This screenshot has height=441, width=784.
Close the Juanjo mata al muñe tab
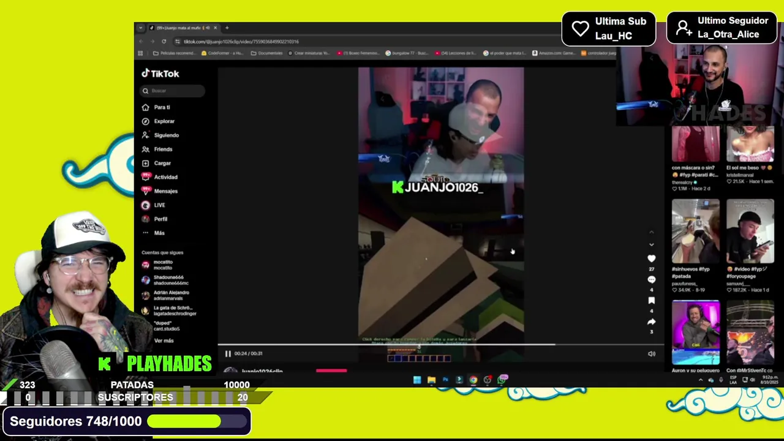tap(215, 28)
